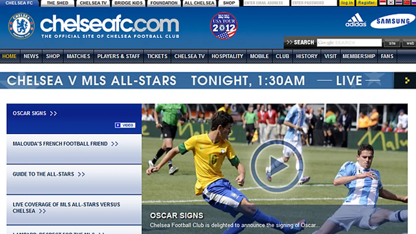Image resolution: width=416 pixels, height=234 pixels.
Task: Select the Thai flag language icon
Action: 399,3
